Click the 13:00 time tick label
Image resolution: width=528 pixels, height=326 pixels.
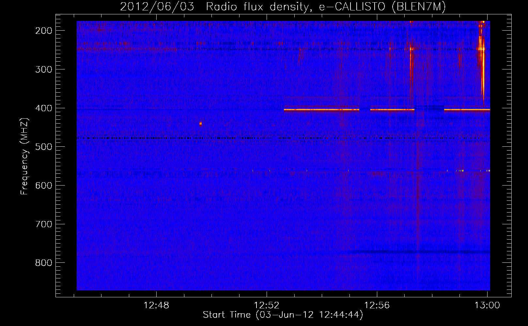[487, 305]
